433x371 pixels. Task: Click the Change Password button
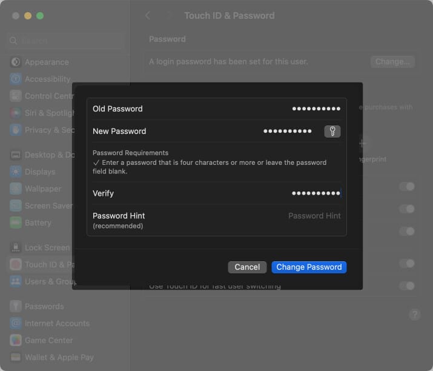[309, 267]
